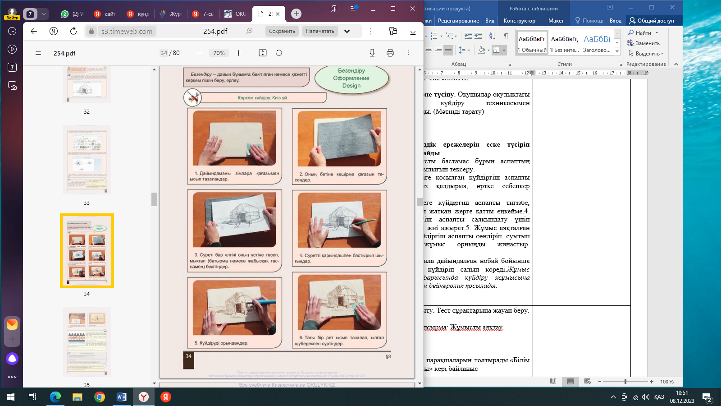This screenshot has height=406, width=721.
Task: Expand the Word styles gallery
Action: (617, 52)
